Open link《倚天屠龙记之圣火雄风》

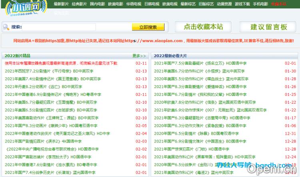(57, 133)
